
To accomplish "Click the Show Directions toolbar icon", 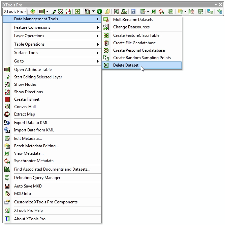I will [x=68, y=11].
